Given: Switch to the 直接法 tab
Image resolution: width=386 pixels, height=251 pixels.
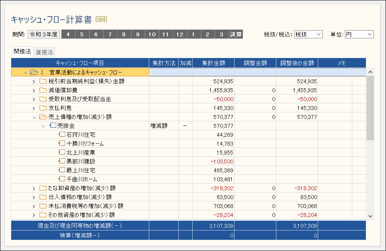Looking at the screenshot, I should [44, 52].
